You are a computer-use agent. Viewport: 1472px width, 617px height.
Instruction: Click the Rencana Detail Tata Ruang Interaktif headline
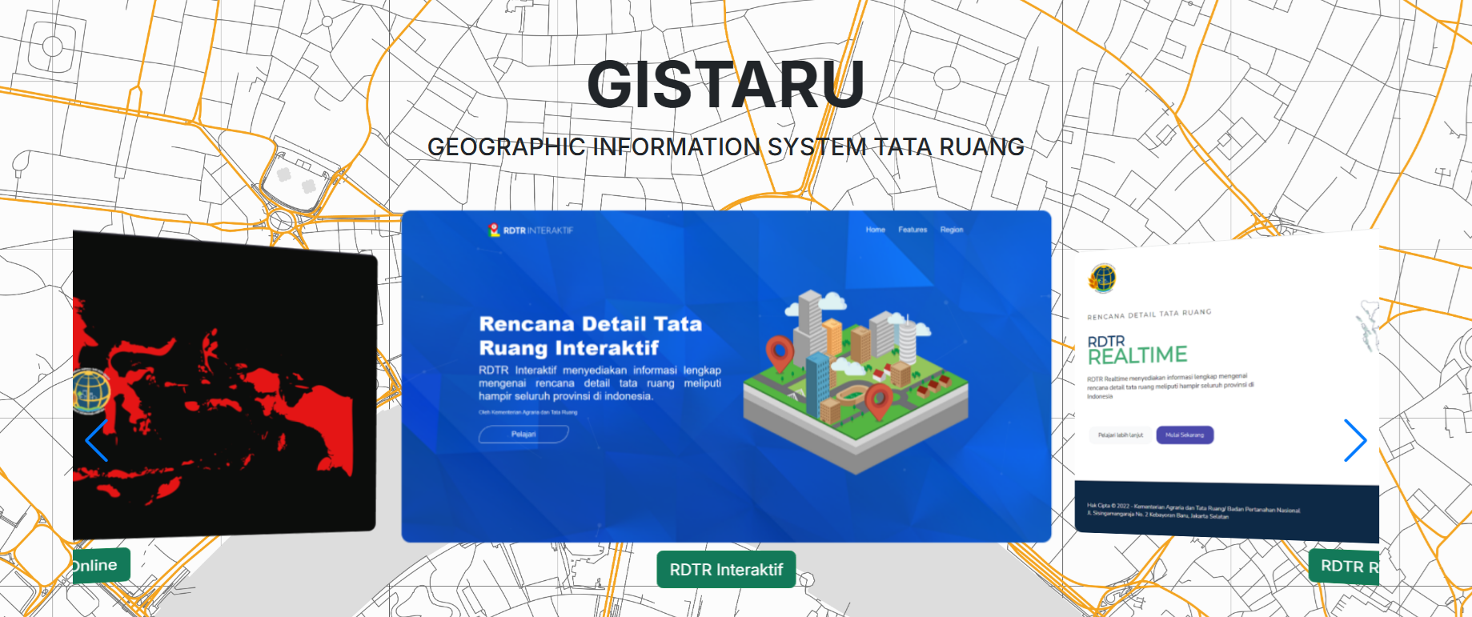click(x=591, y=336)
